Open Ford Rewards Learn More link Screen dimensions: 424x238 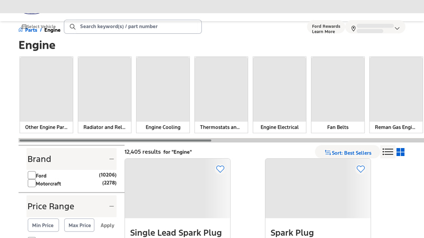(x=325, y=29)
